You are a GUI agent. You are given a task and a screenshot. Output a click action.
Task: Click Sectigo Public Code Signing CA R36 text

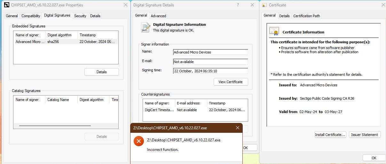coord(327,98)
